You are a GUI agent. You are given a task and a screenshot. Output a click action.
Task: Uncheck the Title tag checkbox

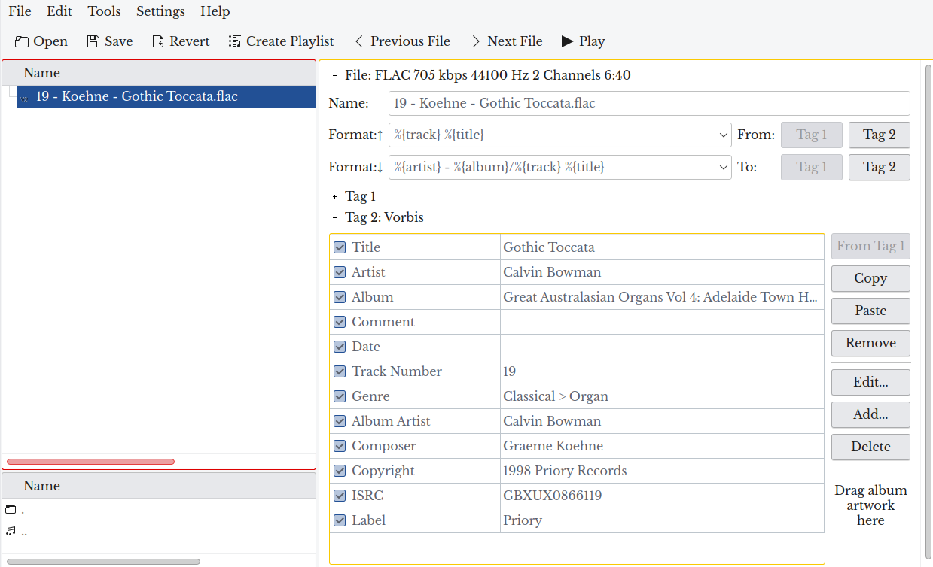pos(339,247)
